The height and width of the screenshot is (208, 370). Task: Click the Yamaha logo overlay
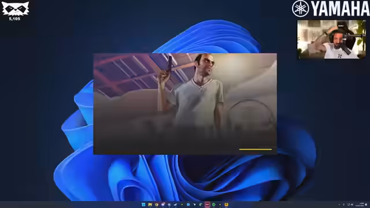331,9
